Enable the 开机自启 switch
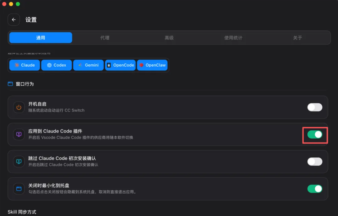Screen dimensions: 338x216 315,107
